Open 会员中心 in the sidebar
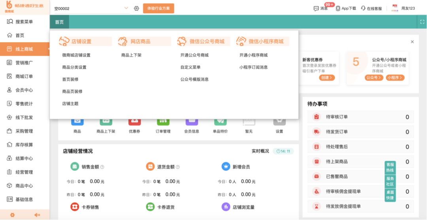Image resolution: width=427 pixels, height=220 pixels. click(x=25, y=90)
